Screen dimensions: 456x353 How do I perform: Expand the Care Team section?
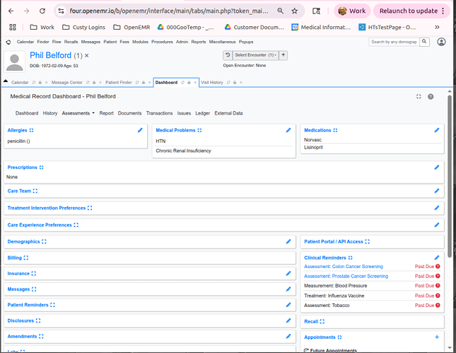(x=35, y=191)
